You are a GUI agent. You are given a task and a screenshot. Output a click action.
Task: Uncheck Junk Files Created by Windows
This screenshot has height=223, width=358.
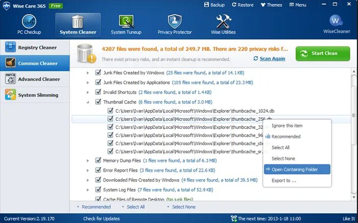(x=98, y=73)
